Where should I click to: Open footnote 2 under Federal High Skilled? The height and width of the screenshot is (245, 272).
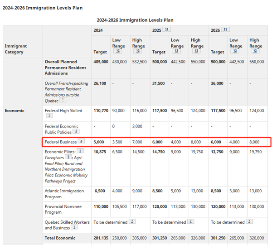[x=49, y=116]
